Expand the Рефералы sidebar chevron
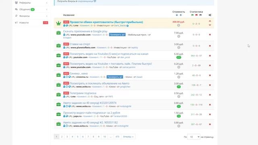 click(47, 3)
